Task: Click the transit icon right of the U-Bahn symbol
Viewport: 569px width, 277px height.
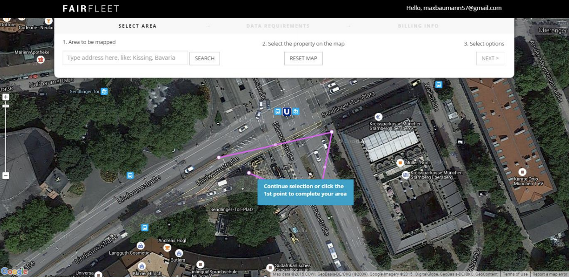Action: coord(295,111)
